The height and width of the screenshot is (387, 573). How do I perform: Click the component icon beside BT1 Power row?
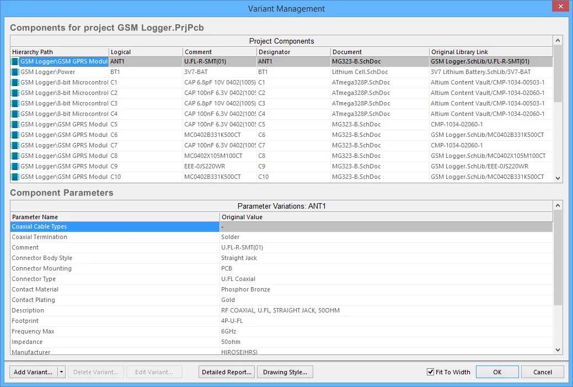coord(15,72)
